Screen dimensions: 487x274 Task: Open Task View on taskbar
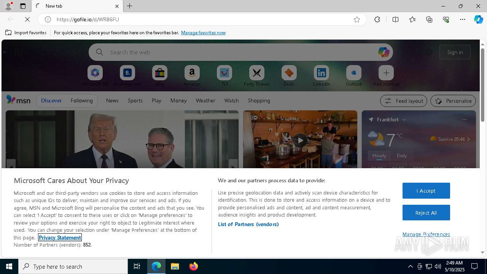click(x=137, y=266)
